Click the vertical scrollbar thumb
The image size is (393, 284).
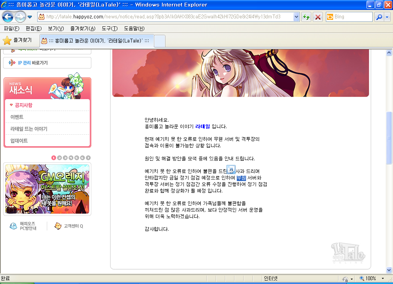pyautogui.click(x=389, y=137)
